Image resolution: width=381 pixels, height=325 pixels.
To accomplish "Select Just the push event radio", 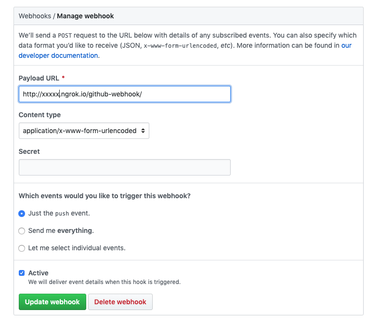I will click(22, 214).
